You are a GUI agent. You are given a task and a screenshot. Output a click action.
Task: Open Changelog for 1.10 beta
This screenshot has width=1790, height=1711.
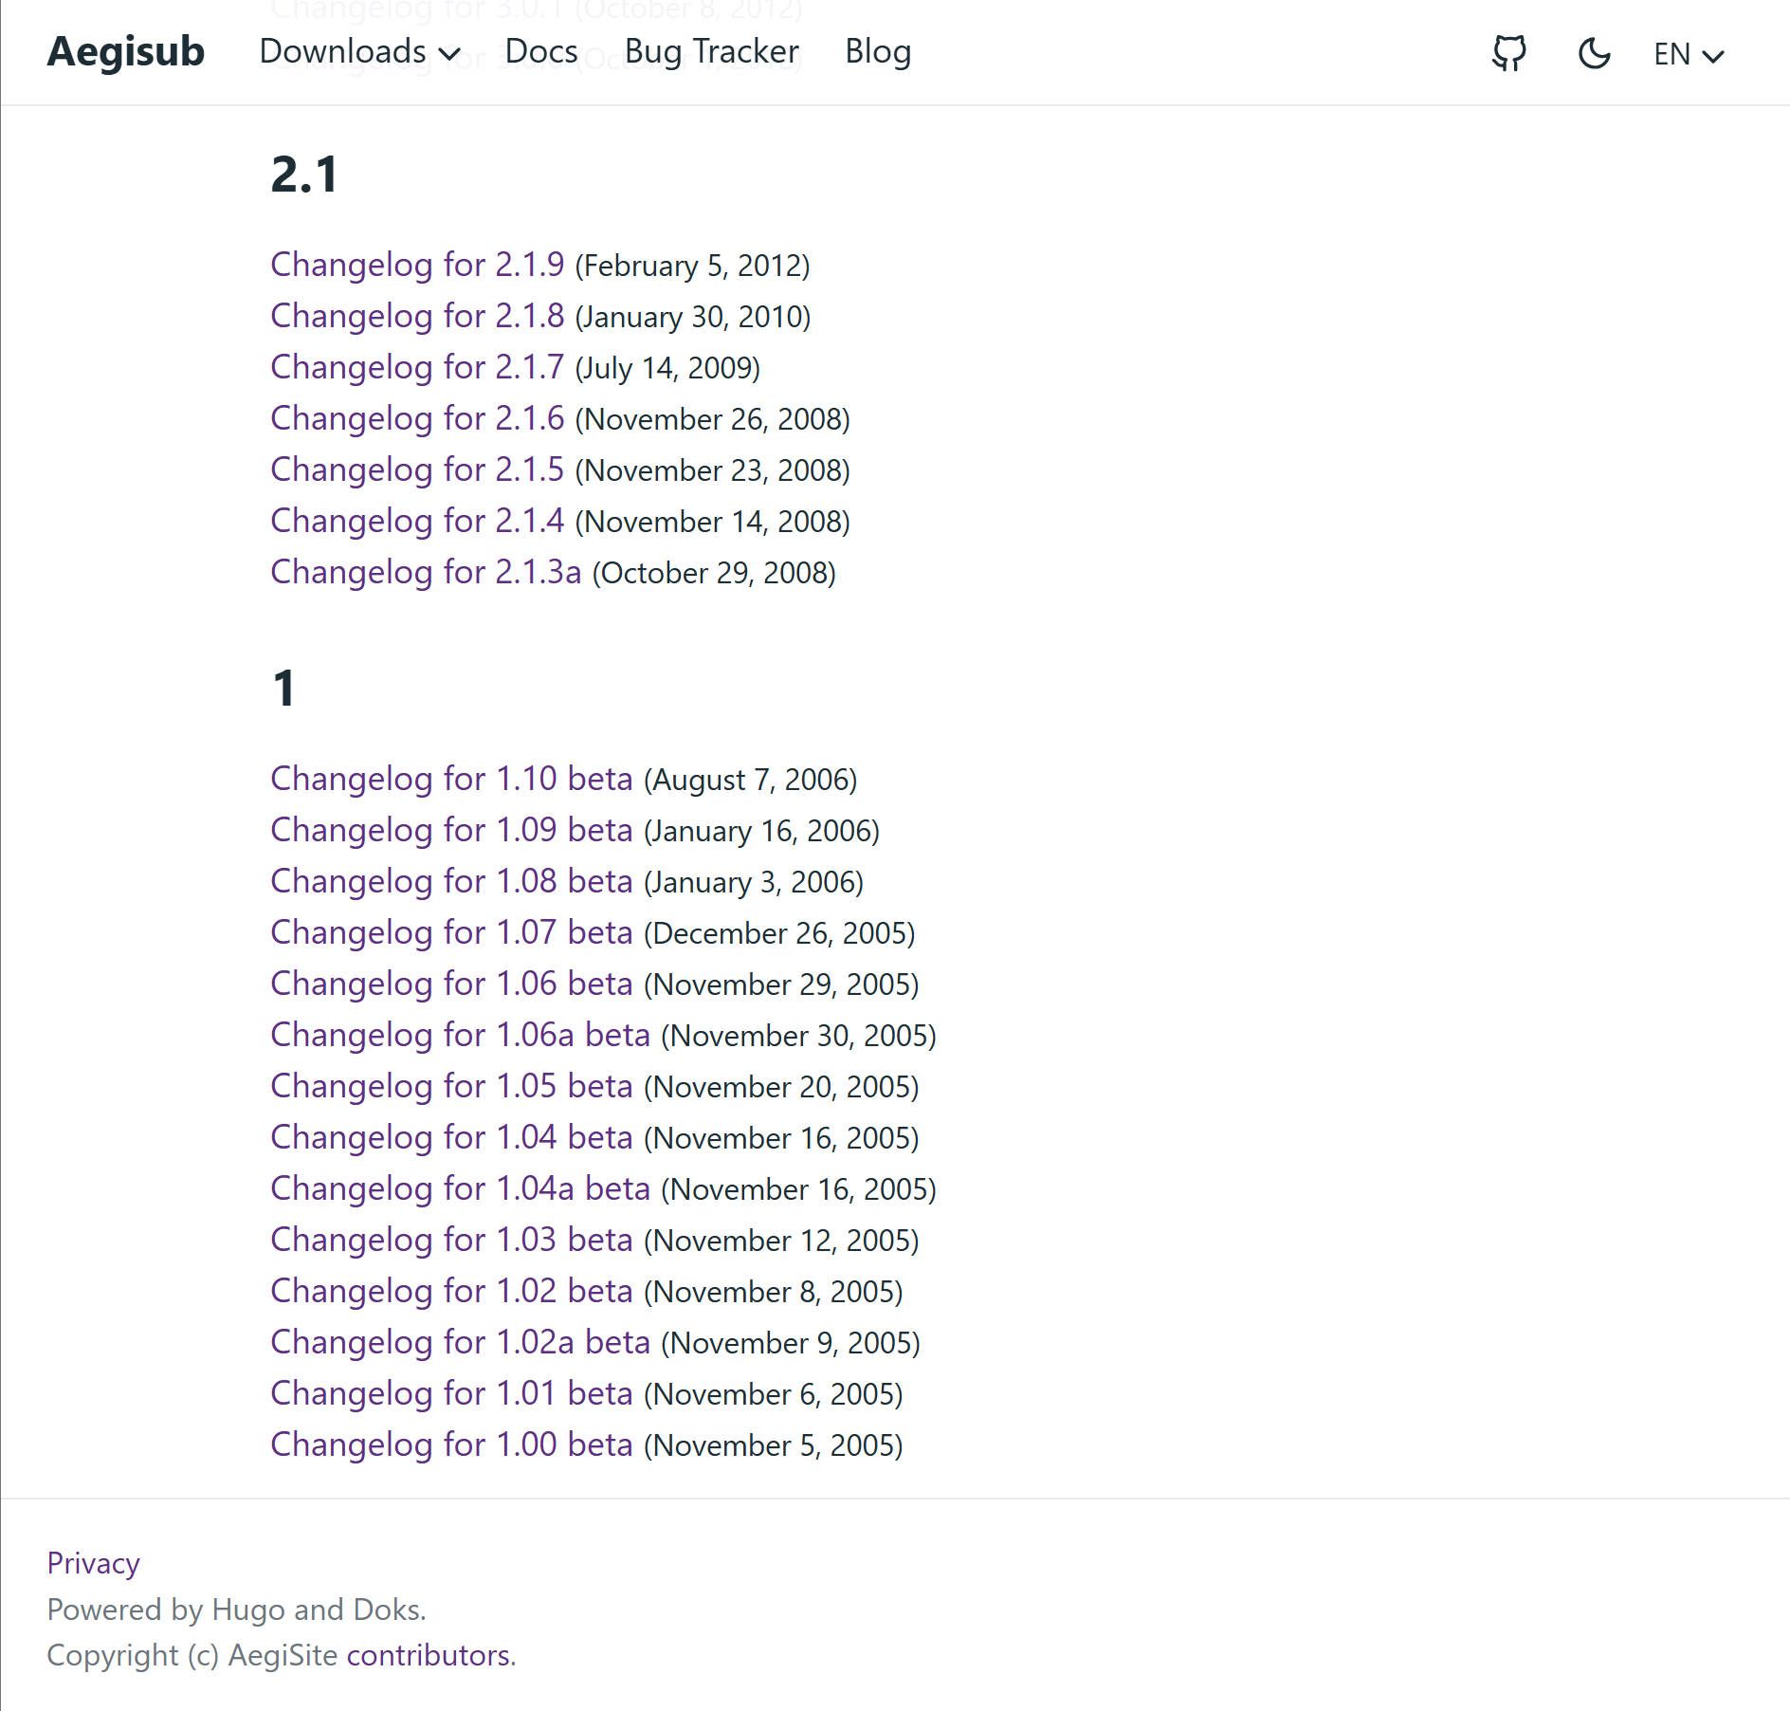[x=450, y=779]
